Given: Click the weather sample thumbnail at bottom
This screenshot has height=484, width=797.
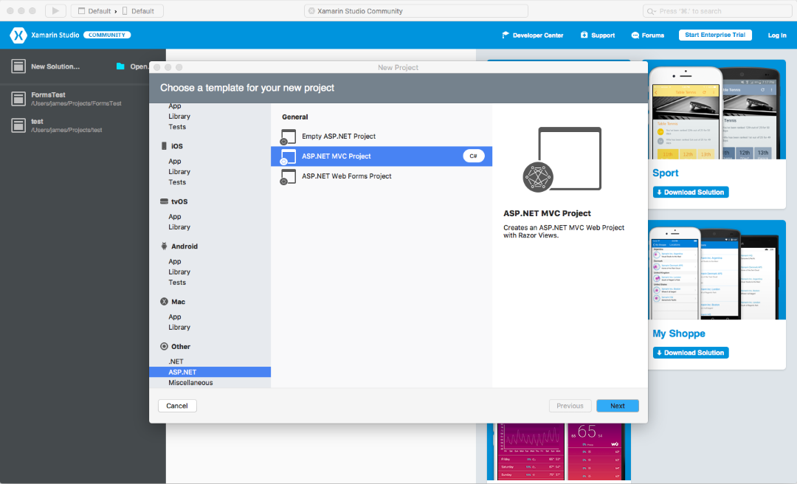Looking at the screenshot, I should tap(559, 452).
